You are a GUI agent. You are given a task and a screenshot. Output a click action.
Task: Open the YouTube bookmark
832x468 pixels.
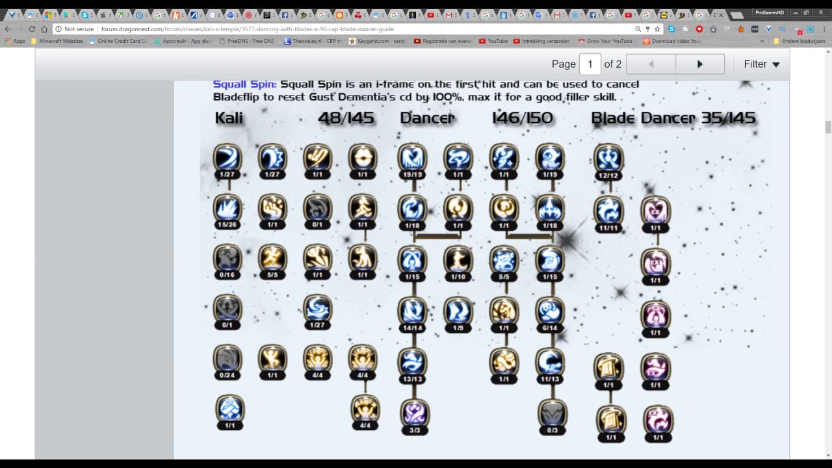[493, 41]
